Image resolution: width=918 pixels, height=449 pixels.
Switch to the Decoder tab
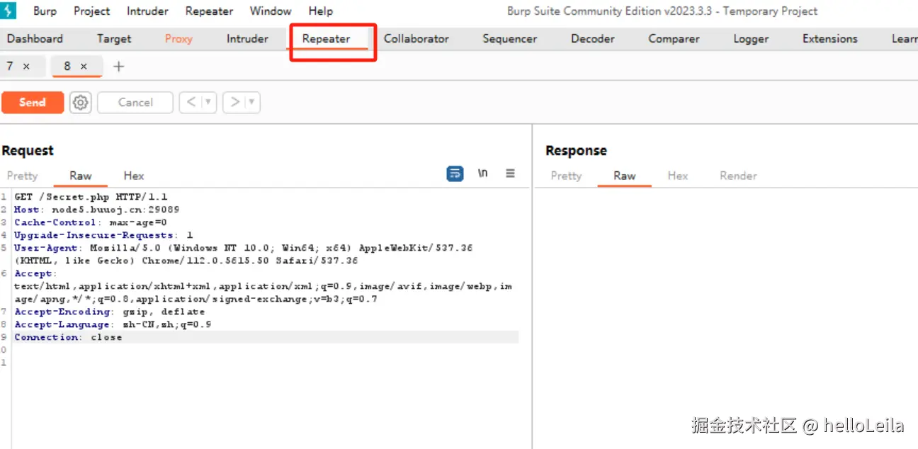point(592,39)
